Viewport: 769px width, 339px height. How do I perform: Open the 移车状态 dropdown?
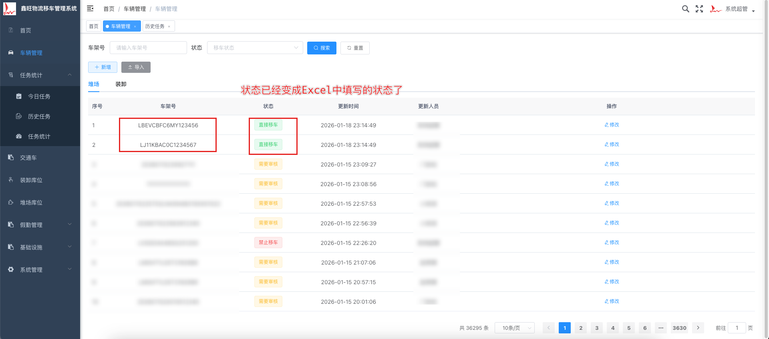pos(255,48)
